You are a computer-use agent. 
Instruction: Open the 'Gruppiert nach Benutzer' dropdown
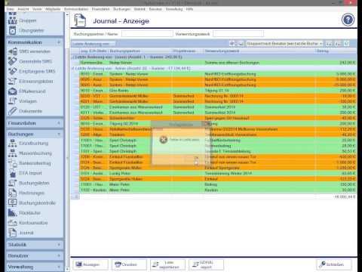click(284, 44)
